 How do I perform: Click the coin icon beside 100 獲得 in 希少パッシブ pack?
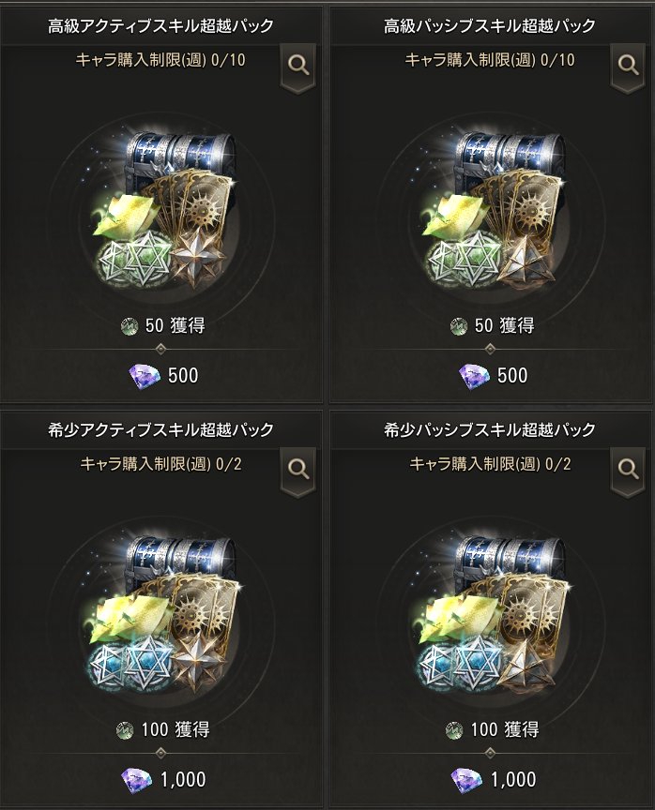tap(454, 730)
